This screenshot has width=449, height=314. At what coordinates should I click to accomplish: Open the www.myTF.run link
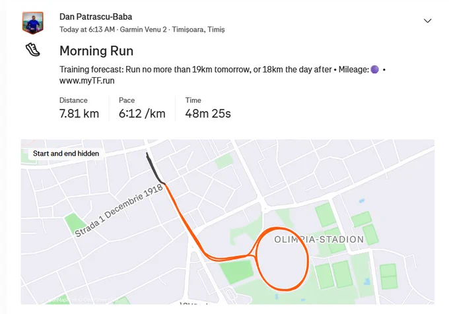tap(86, 80)
